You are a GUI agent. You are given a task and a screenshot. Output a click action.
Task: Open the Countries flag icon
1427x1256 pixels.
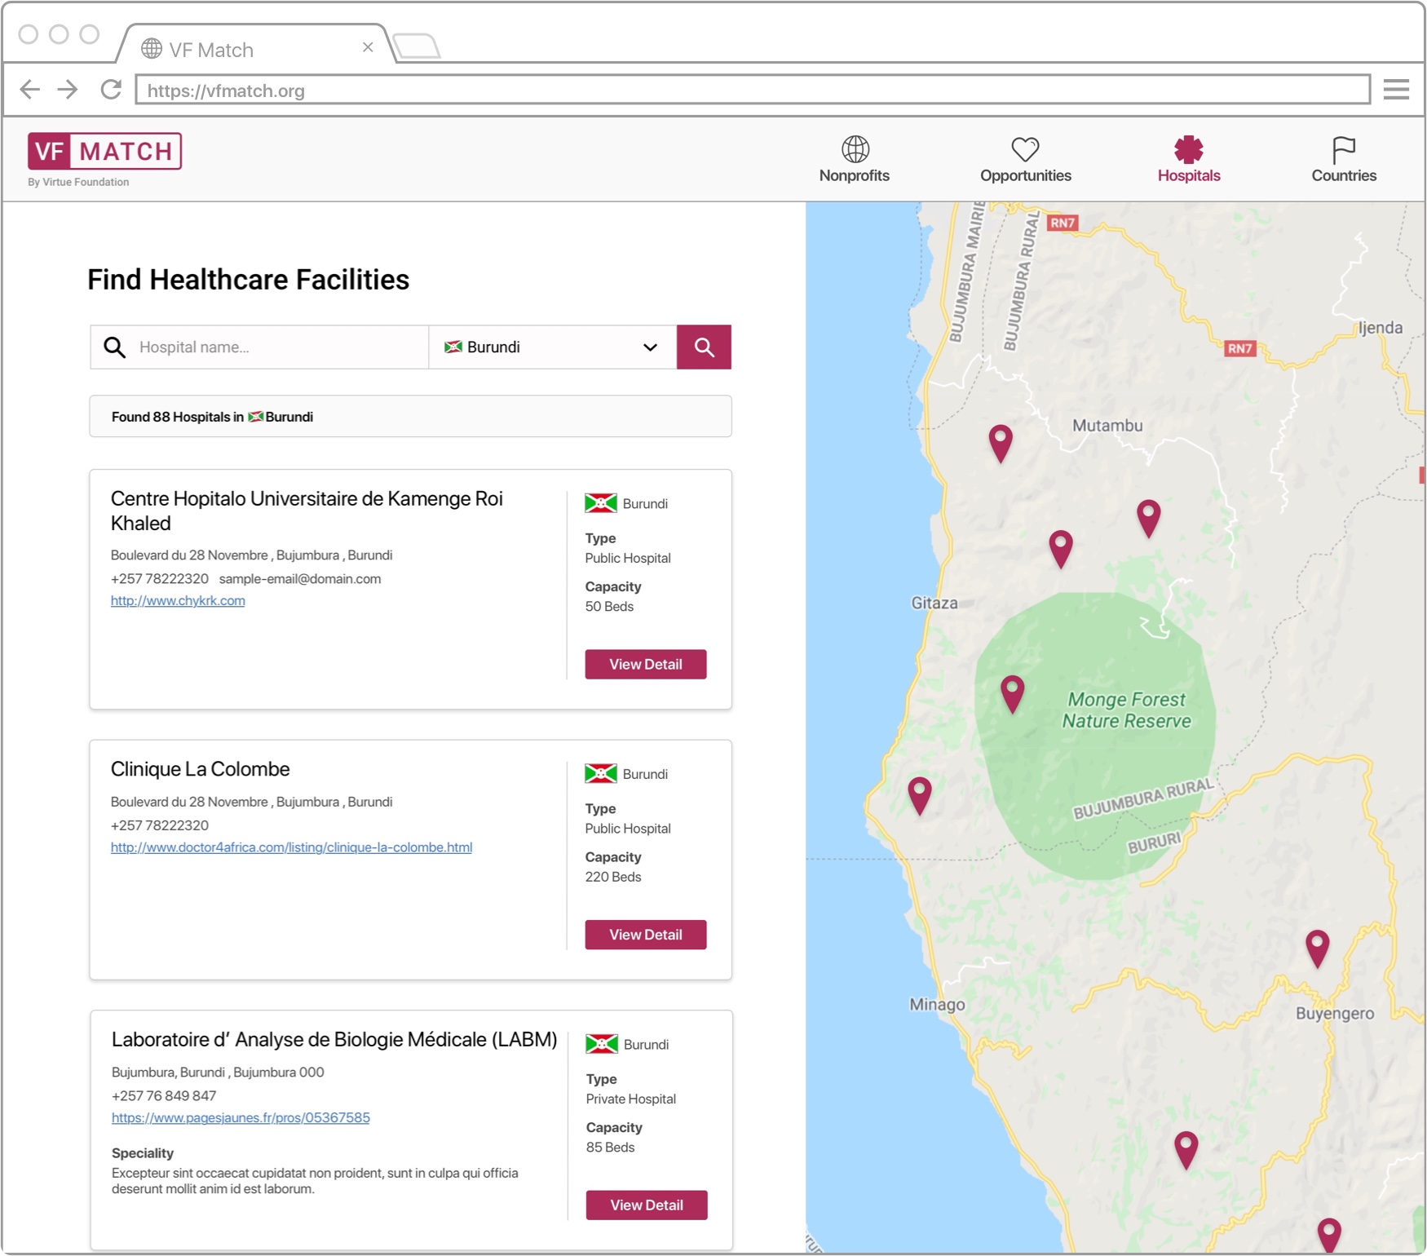point(1343,150)
